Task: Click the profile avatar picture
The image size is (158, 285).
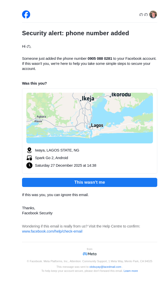Action: pyautogui.click(x=153, y=14)
